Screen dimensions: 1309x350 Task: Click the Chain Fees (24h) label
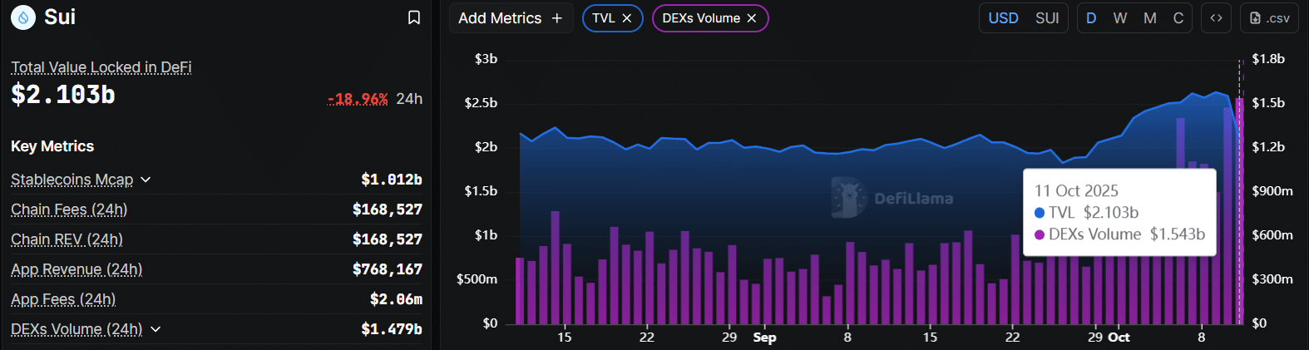69,210
